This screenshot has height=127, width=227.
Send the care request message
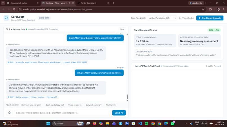[x=119, y=113]
